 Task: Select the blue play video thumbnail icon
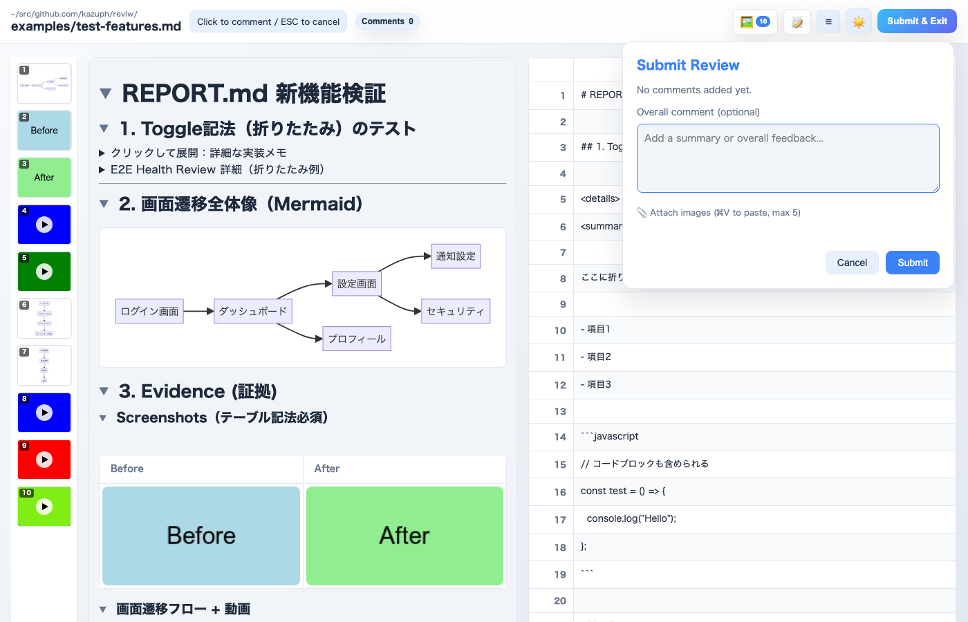coord(44,225)
